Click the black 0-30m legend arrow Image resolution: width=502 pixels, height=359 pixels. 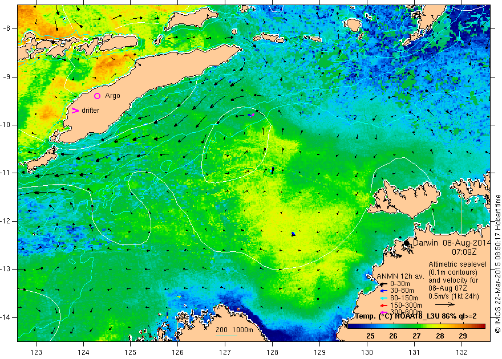click(383, 284)
